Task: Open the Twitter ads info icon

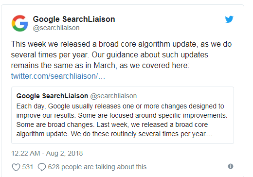Action: [x=231, y=166]
